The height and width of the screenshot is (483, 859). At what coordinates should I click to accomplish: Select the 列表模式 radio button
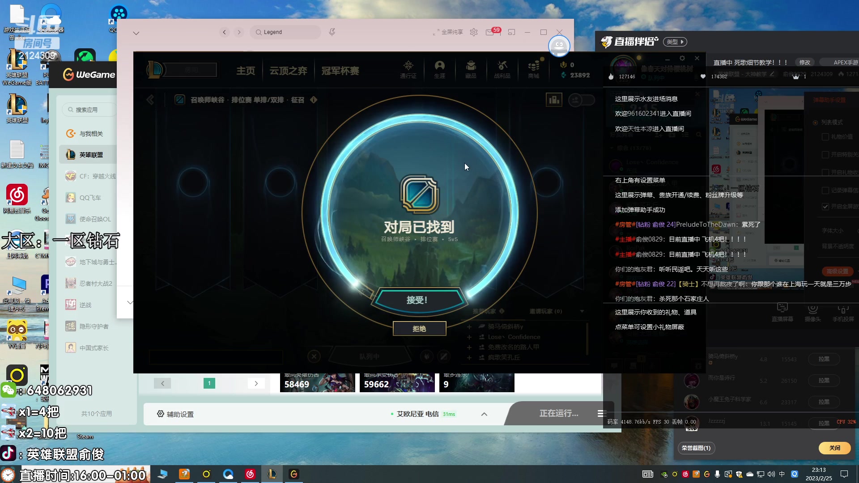click(x=816, y=123)
